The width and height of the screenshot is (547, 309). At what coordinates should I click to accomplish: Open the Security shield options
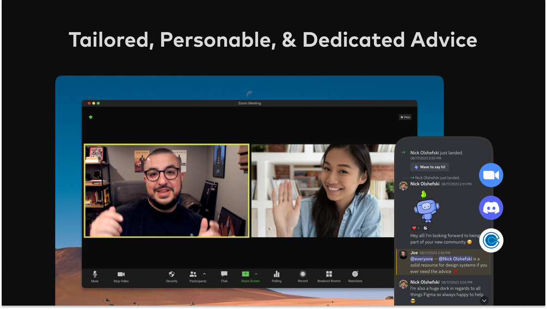171,276
